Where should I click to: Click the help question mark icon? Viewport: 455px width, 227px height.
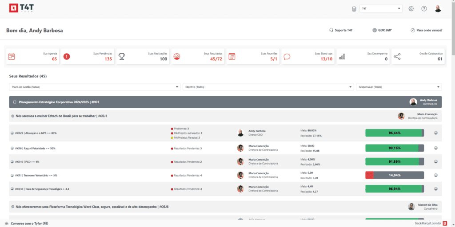[424, 9]
